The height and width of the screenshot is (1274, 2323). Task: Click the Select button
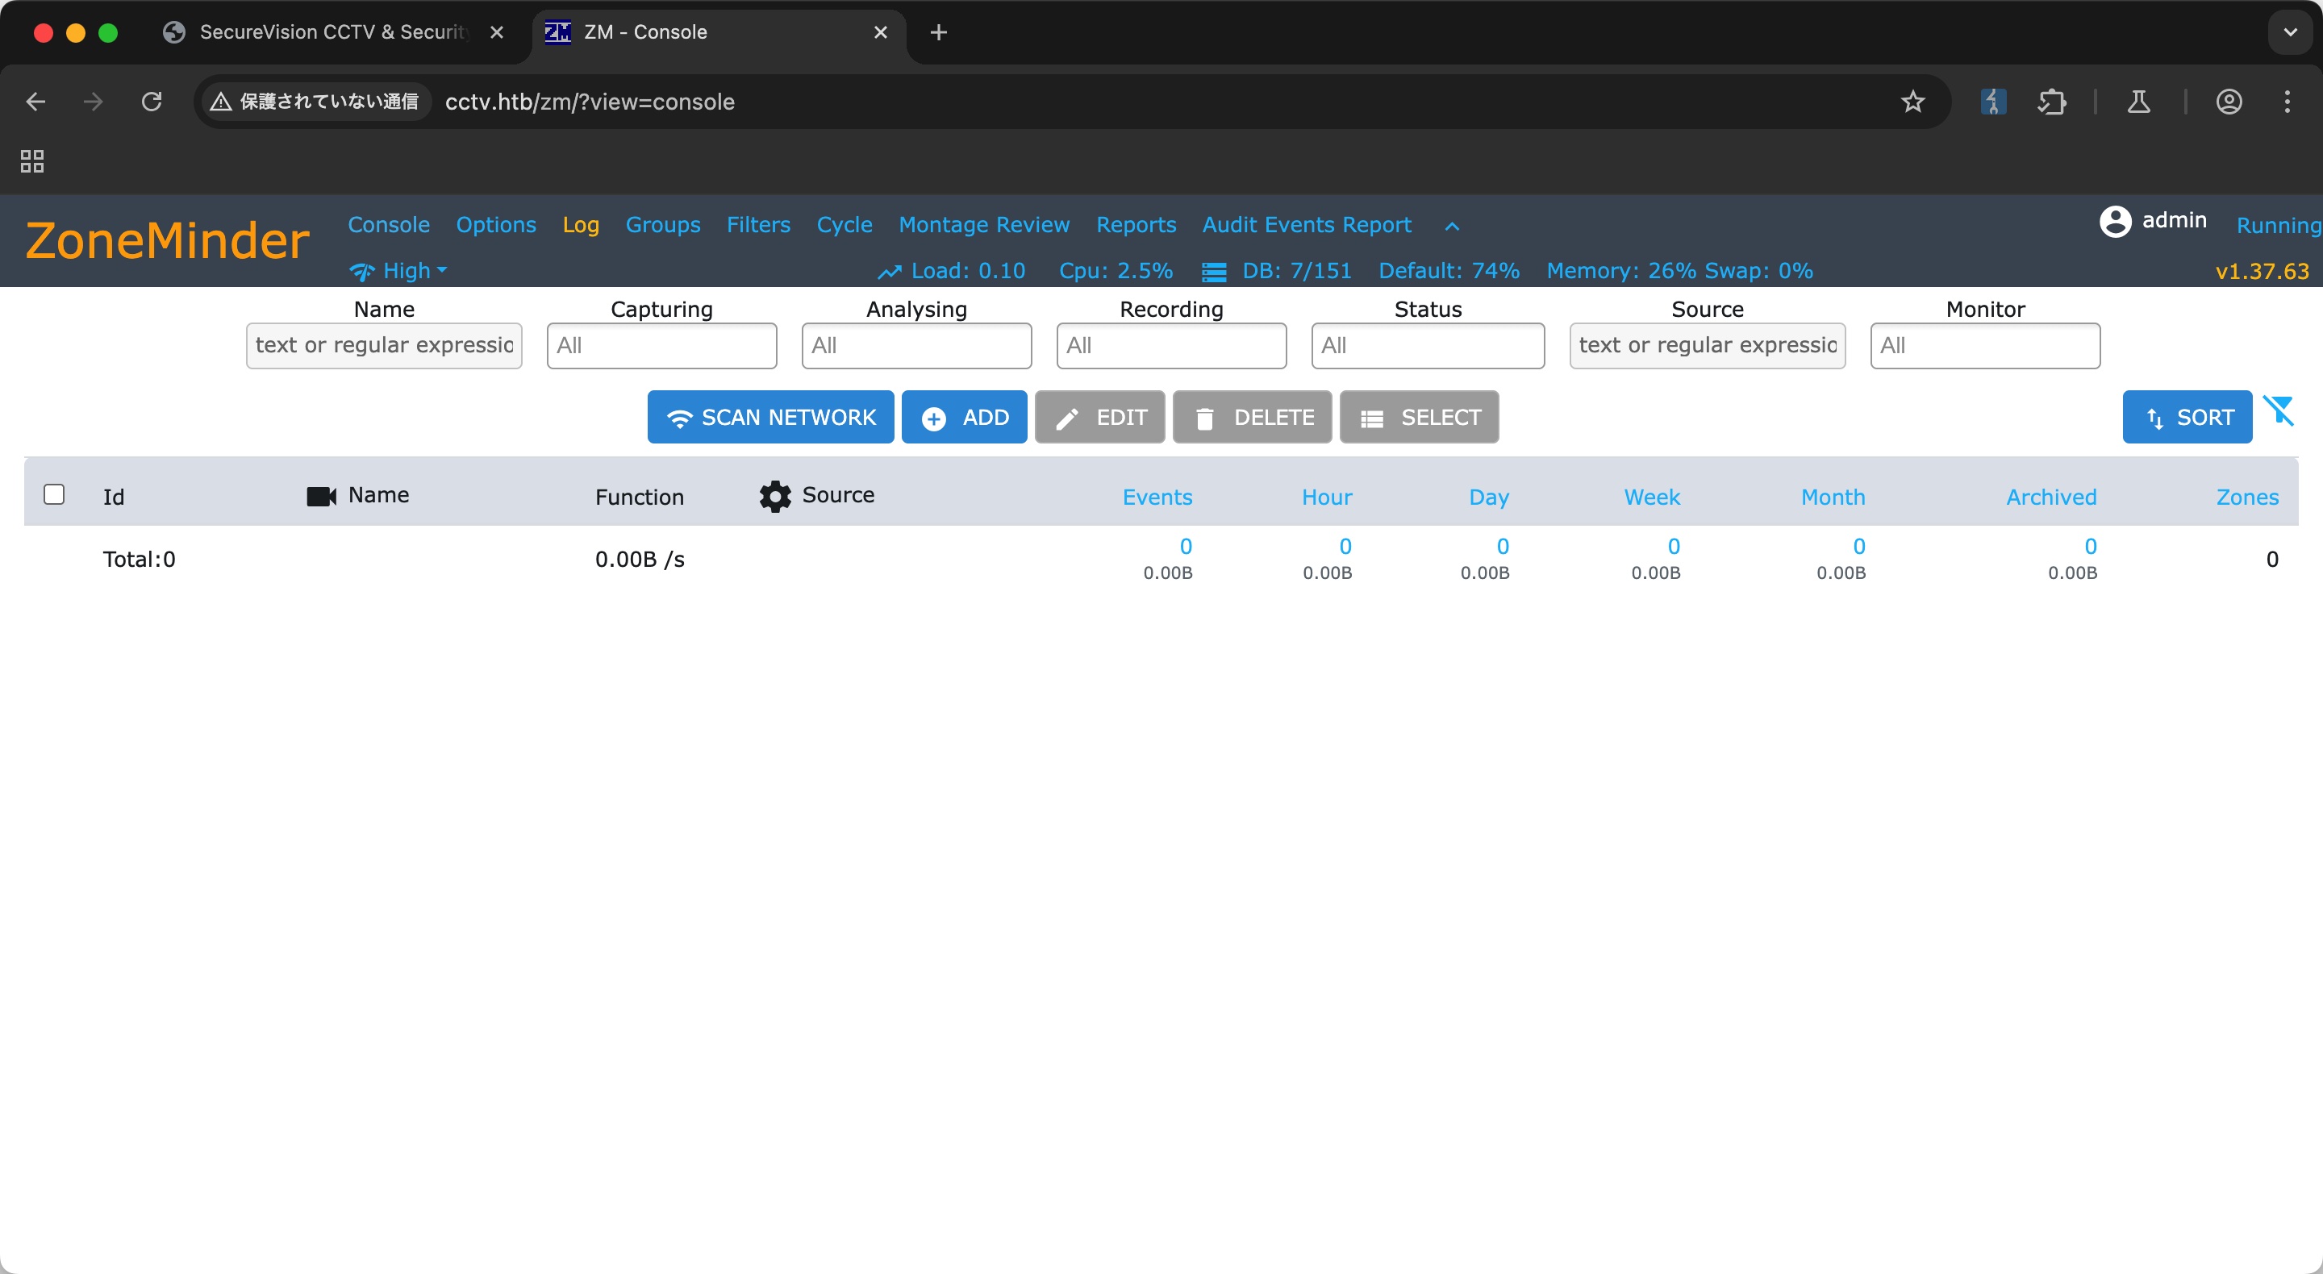coord(1420,417)
